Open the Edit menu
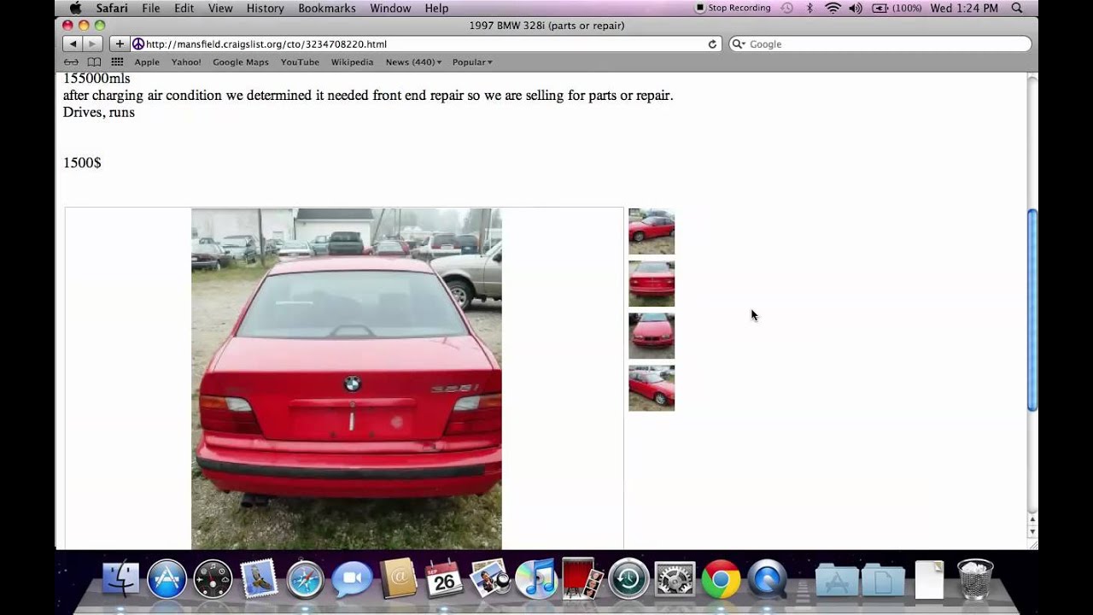This screenshot has width=1093, height=615. pyautogui.click(x=184, y=8)
